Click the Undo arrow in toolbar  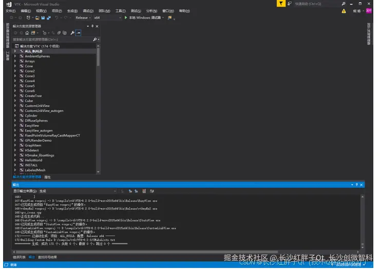[56, 17]
